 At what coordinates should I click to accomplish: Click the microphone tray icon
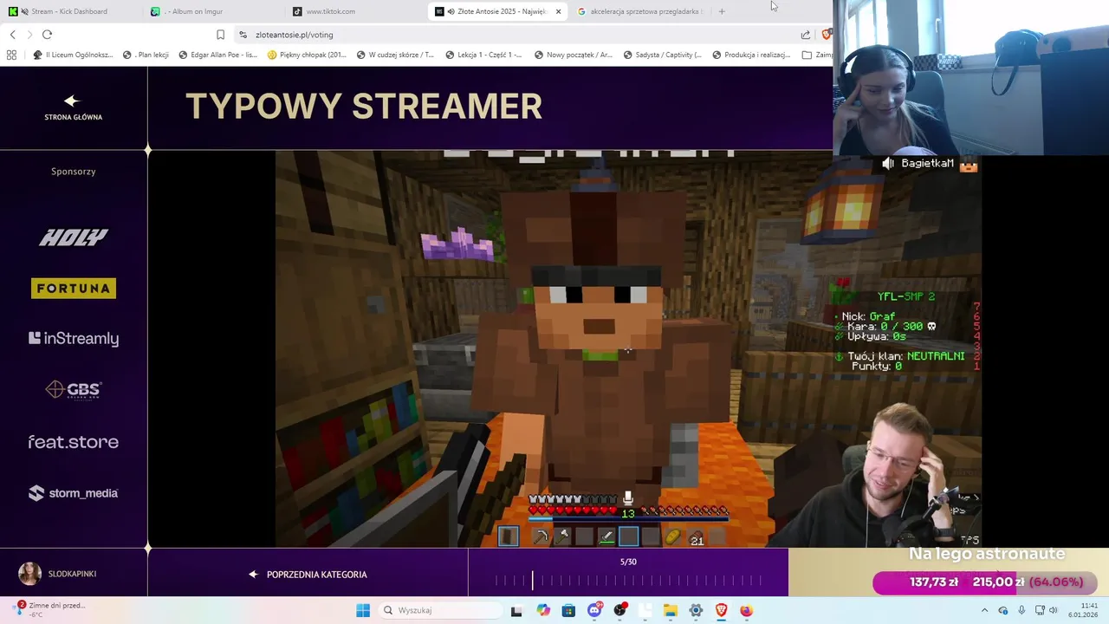pyautogui.click(x=1021, y=610)
